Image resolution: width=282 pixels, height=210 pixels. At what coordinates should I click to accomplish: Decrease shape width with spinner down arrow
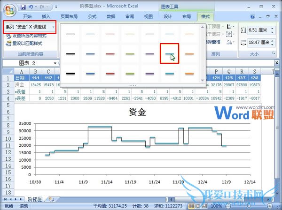click(x=272, y=45)
